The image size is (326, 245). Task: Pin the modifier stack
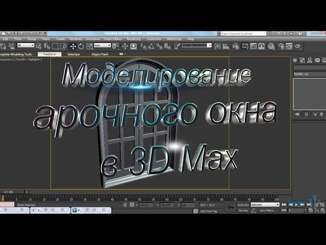pos(297,114)
